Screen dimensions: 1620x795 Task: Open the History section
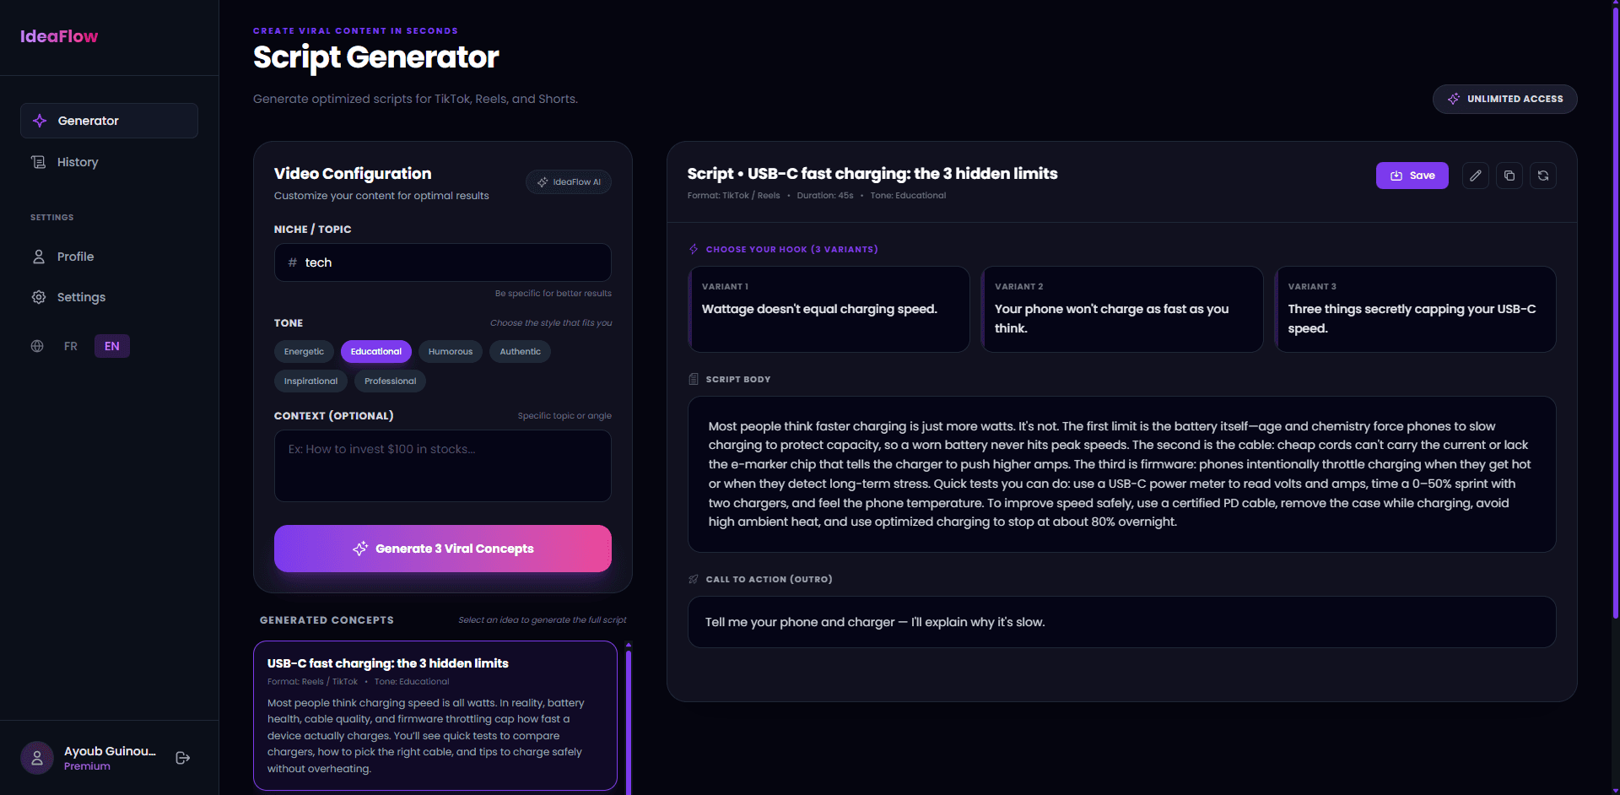78,162
